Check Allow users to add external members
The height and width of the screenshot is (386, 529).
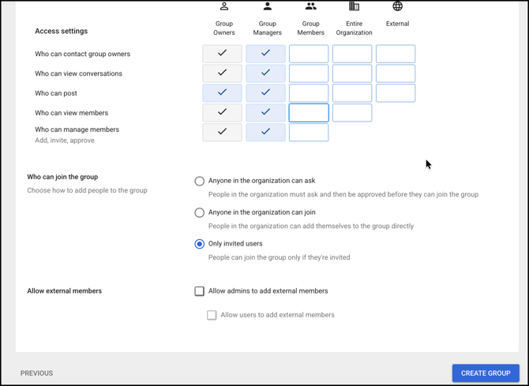pos(212,315)
